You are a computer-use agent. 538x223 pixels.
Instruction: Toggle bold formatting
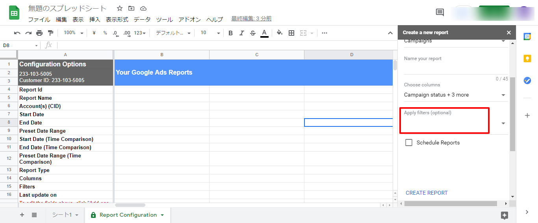pos(231,33)
